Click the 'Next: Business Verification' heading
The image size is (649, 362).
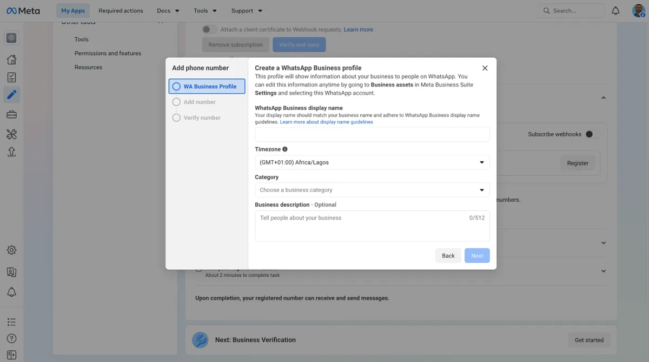pos(255,340)
